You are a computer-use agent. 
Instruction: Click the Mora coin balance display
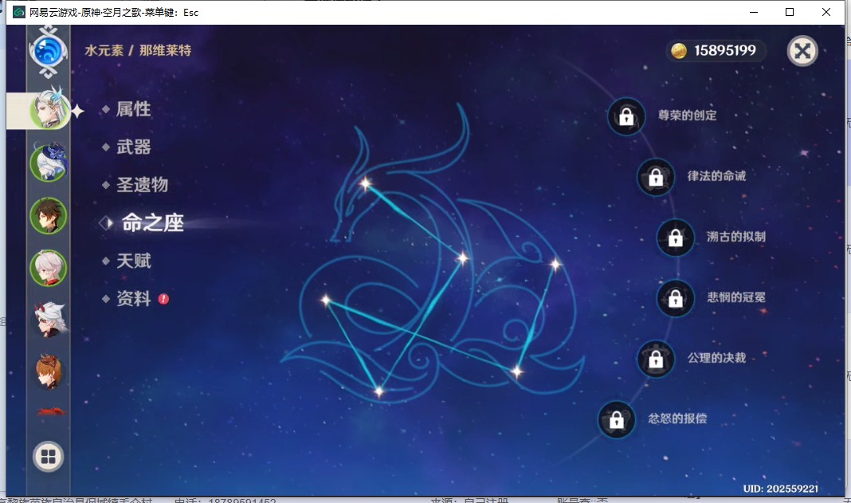(716, 51)
